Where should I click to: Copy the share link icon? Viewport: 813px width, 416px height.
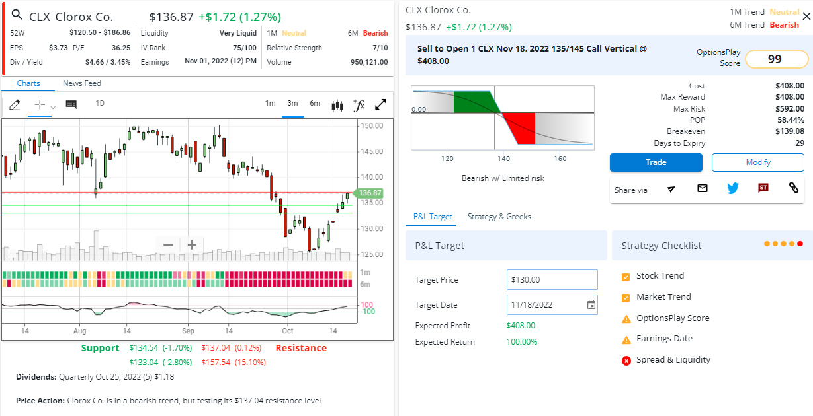794,188
